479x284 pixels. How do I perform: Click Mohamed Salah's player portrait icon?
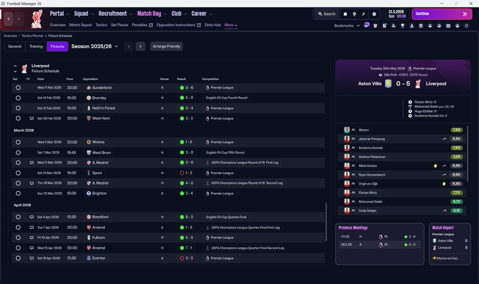click(x=347, y=202)
